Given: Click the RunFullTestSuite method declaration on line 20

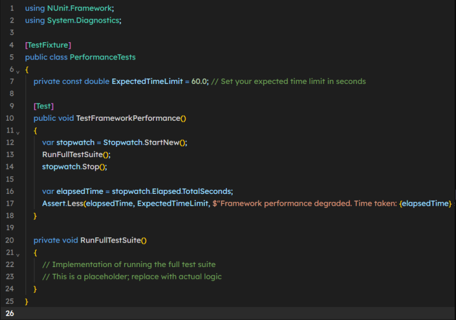Looking at the screenshot, I should tap(110, 240).
